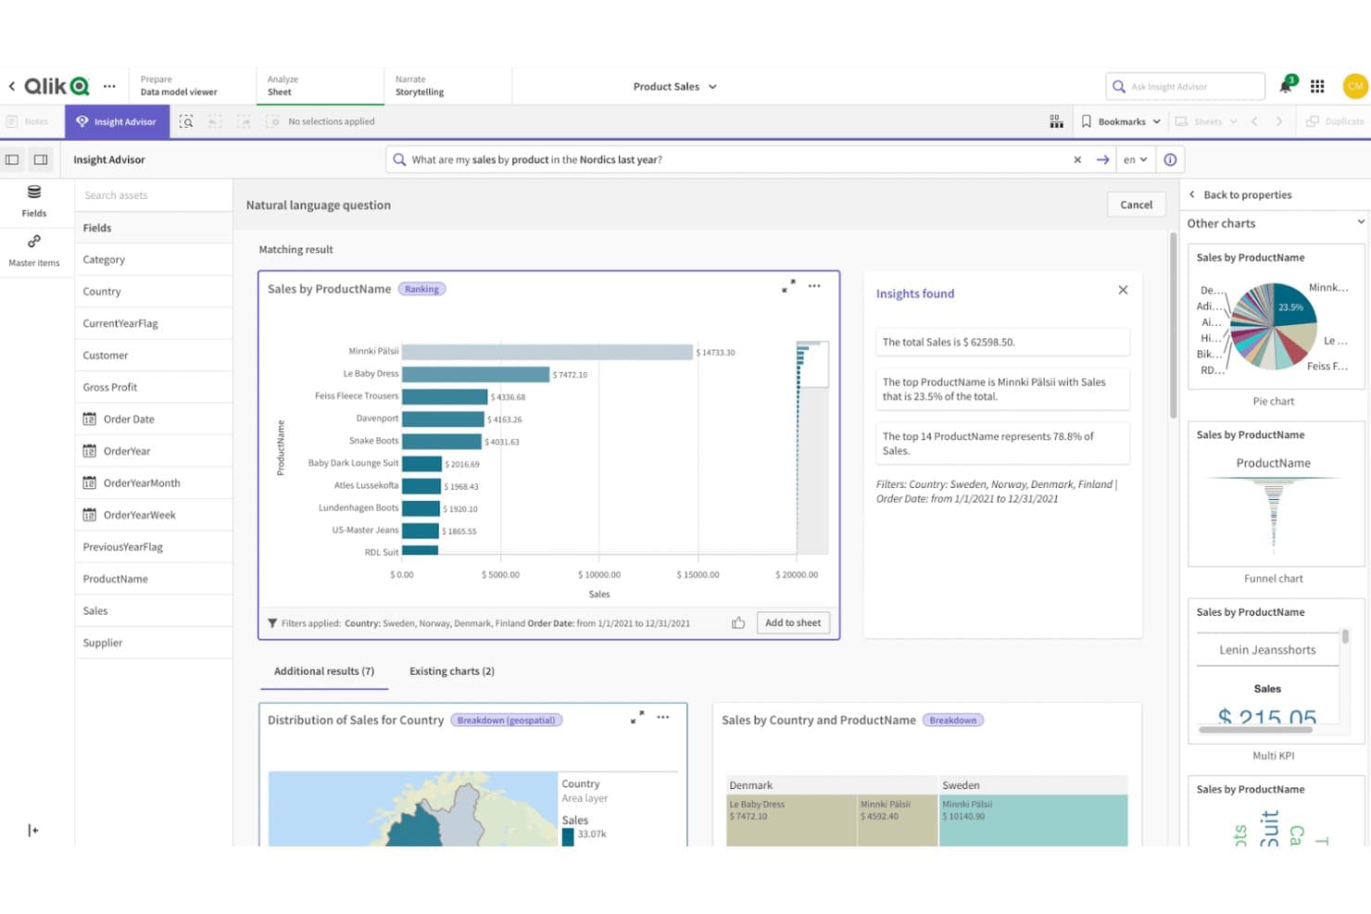Screen dimensions: 1371x914
Task: Click the chart mini-map scroll slider
Action: coord(812,364)
